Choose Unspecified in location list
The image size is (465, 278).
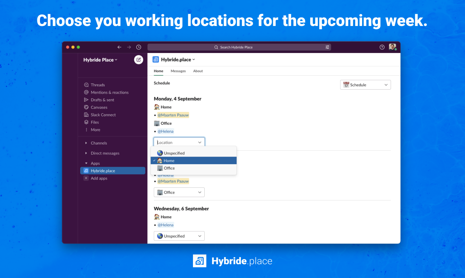[x=194, y=153]
